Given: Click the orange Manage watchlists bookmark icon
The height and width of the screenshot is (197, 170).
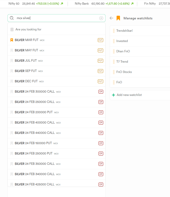Looking at the screenshot, I should [x=118, y=18].
